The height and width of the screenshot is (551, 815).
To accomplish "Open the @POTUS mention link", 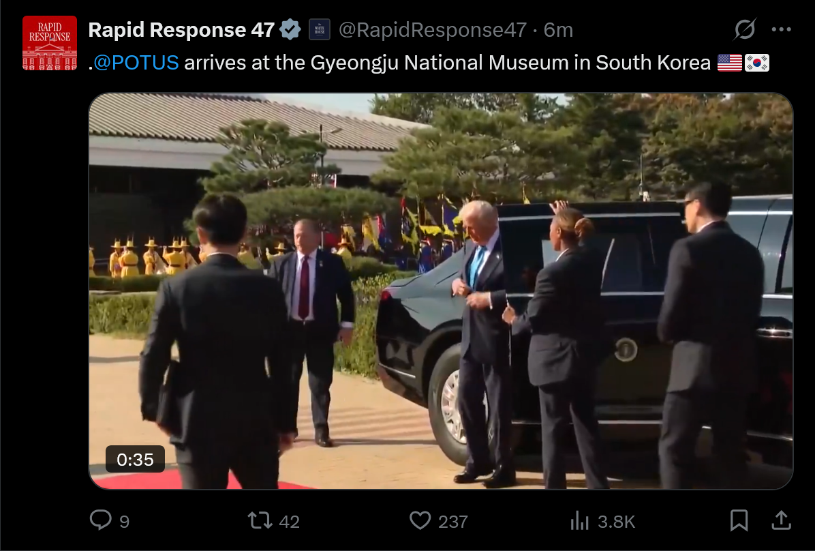I will 136,63.
